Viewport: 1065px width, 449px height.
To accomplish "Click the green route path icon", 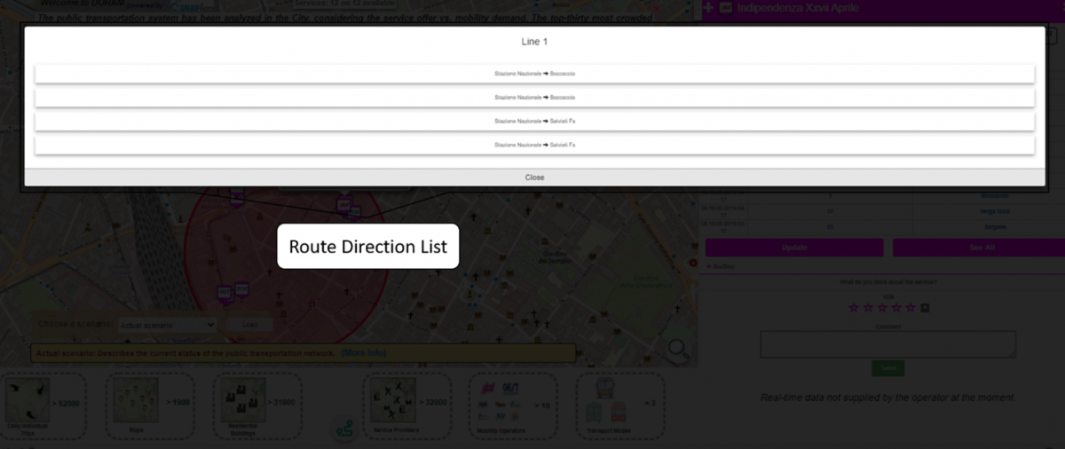I will pyautogui.click(x=344, y=428).
